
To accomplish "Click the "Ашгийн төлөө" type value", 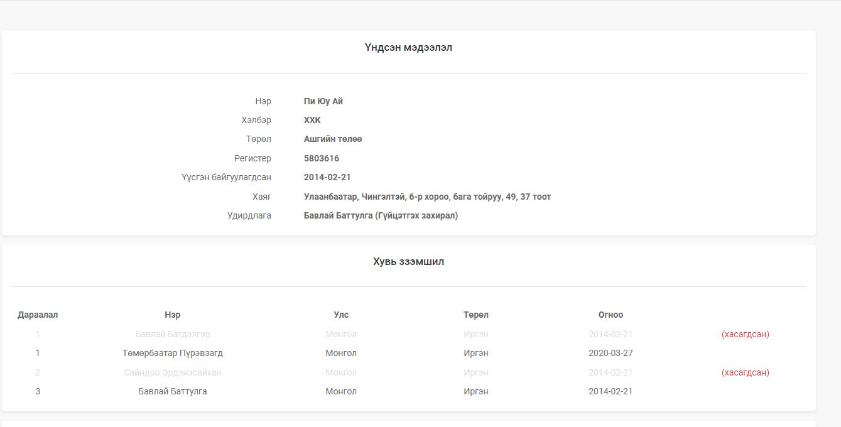I will point(332,139).
